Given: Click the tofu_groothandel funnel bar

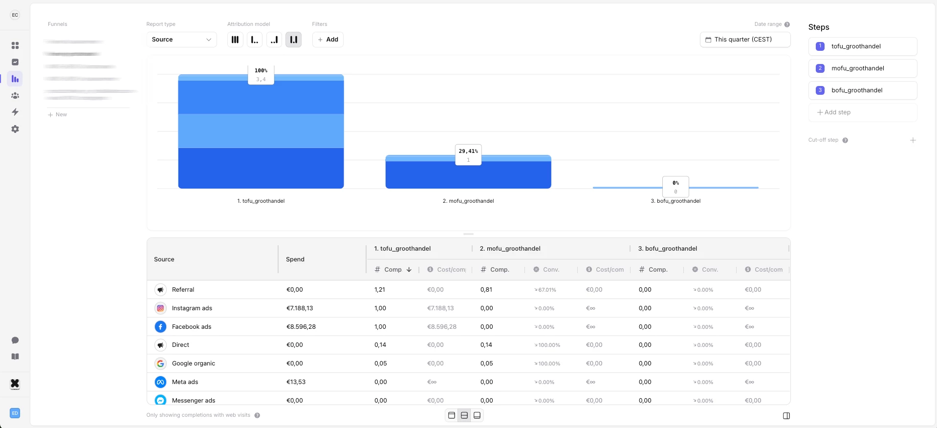Looking at the screenshot, I should [x=261, y=131].
